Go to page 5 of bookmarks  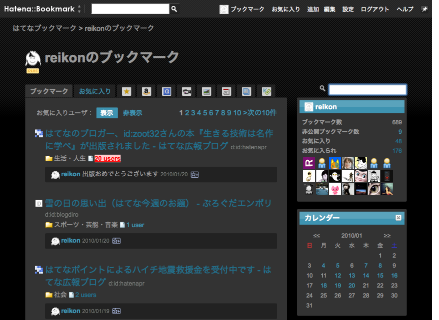(205, 113)
